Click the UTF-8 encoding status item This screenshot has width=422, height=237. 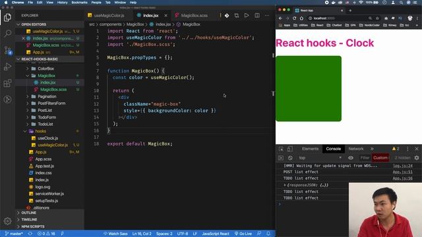(183, 234)
